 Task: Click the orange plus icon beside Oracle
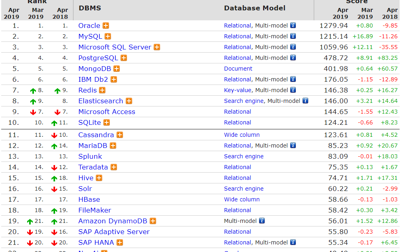[106, 26]
